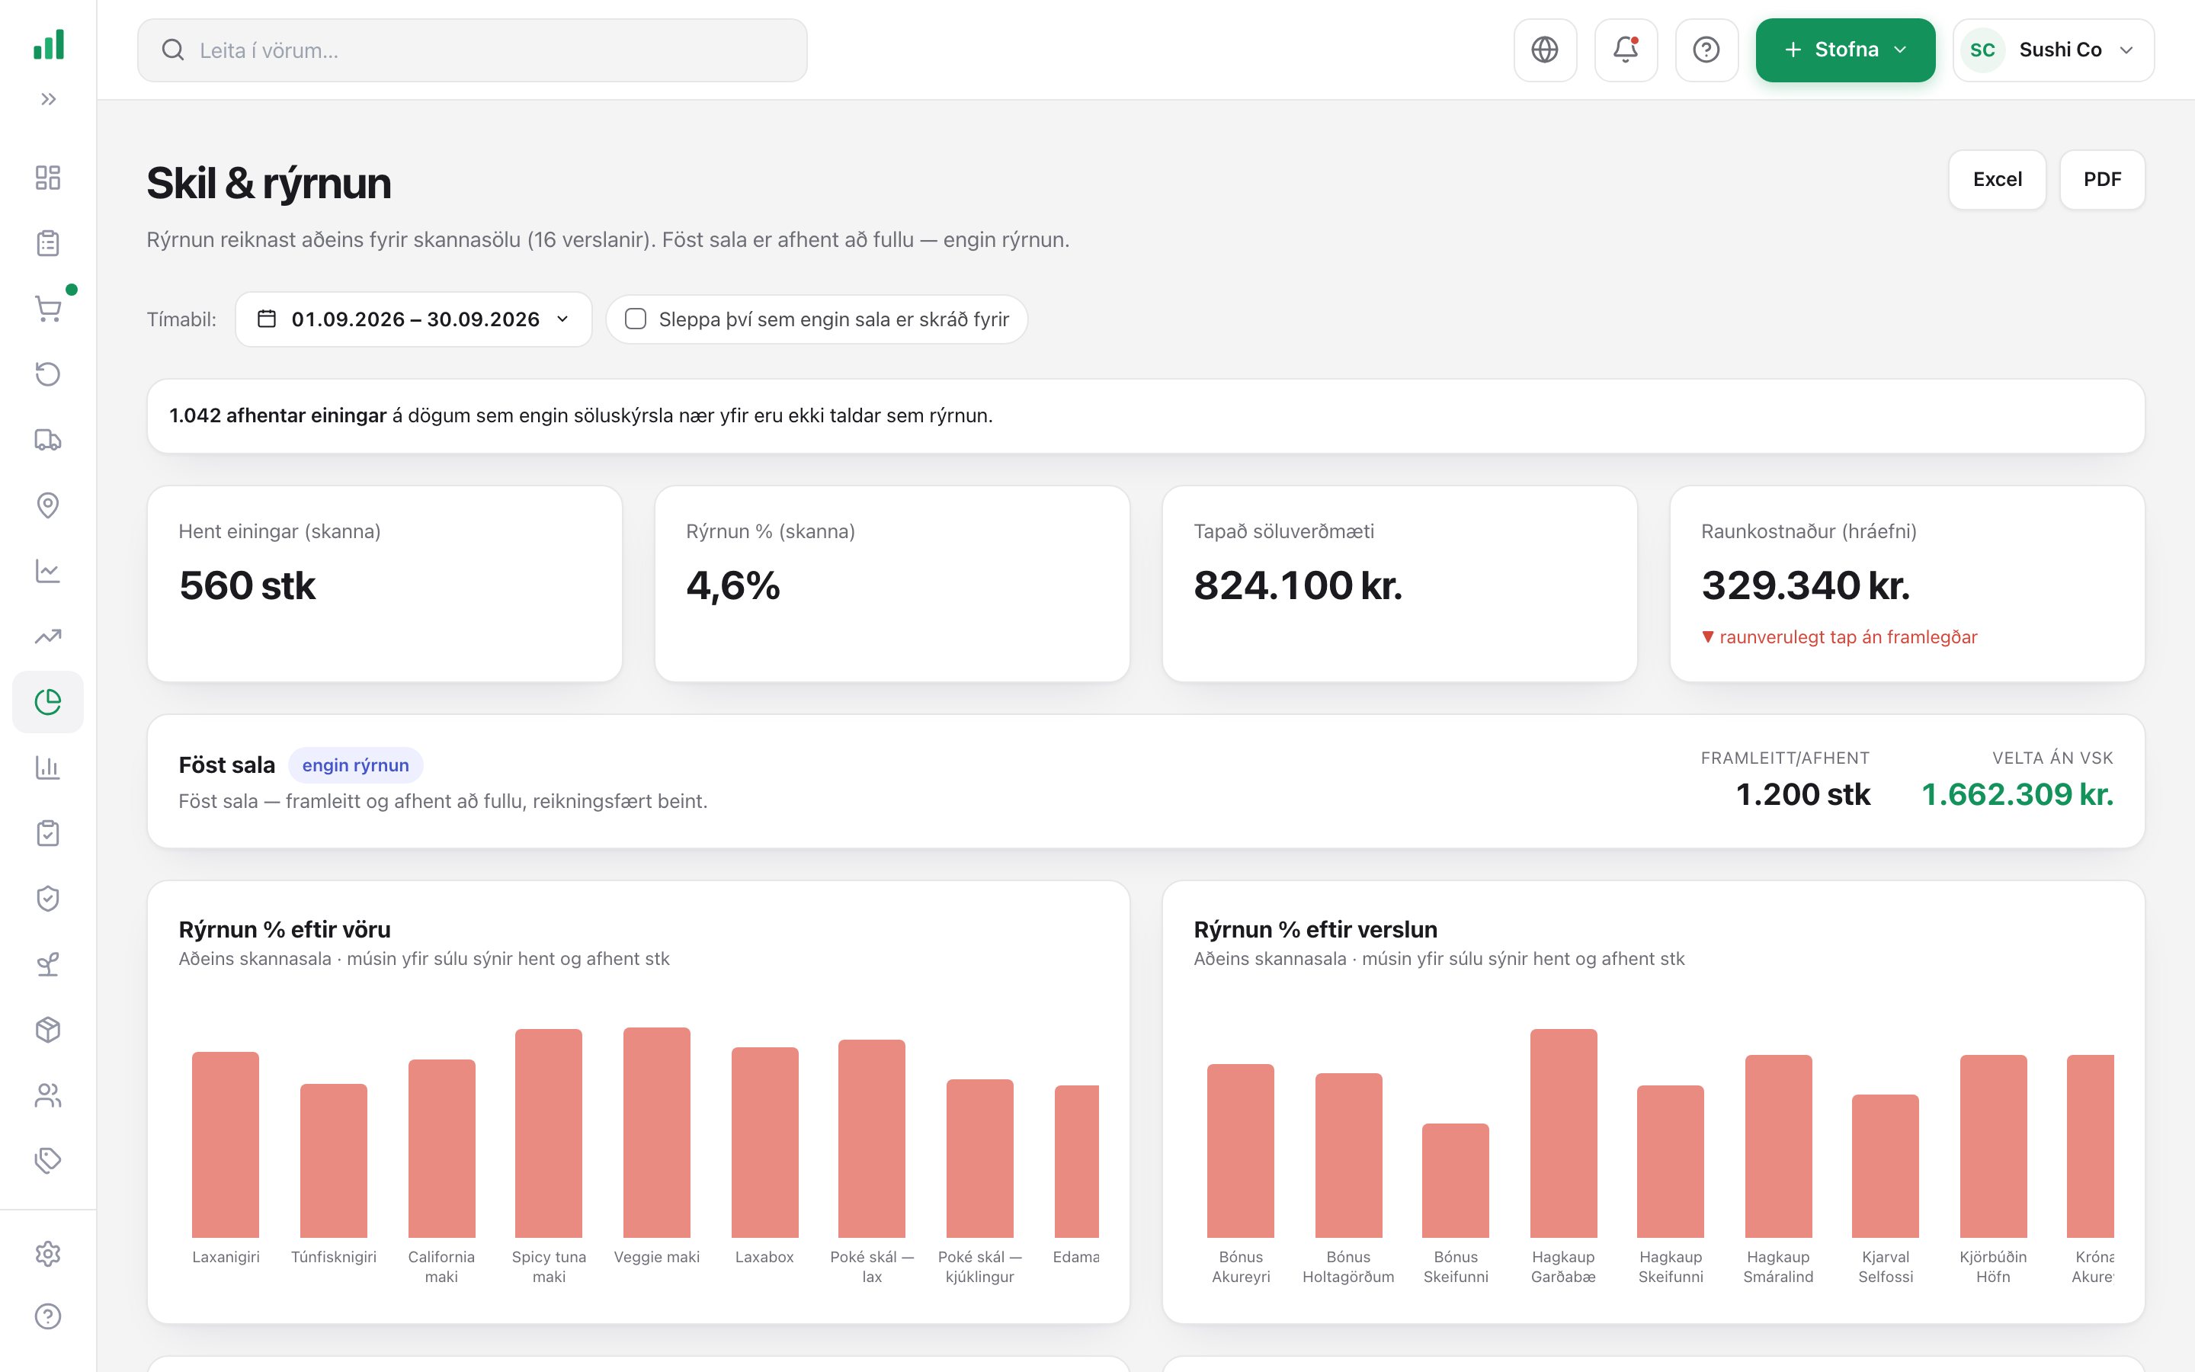This screenshot has height=1372, width=2195.
Task: Open the language globe button
Action: (1545, 50)
